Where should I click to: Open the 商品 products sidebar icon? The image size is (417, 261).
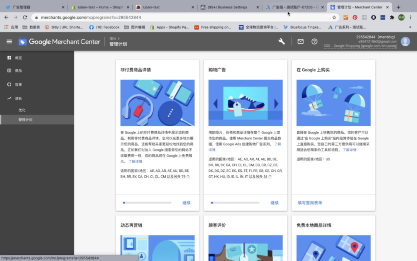tap(9, 71)
